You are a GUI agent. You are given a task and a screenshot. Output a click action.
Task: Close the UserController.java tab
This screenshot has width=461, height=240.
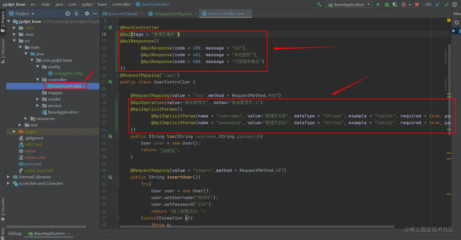point(248,13)
